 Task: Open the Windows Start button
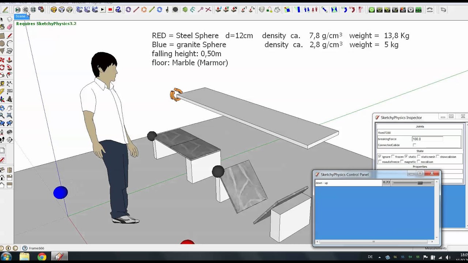click(6, 257)
